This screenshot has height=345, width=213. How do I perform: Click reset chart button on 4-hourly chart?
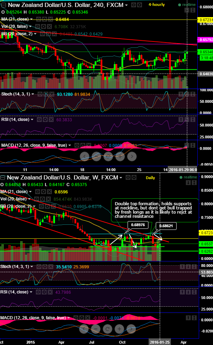tap(108, 156)
